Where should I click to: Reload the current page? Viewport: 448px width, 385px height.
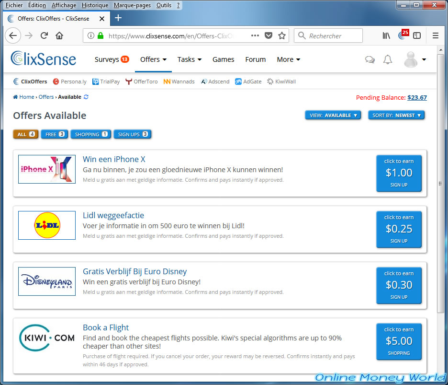(44, 35)
